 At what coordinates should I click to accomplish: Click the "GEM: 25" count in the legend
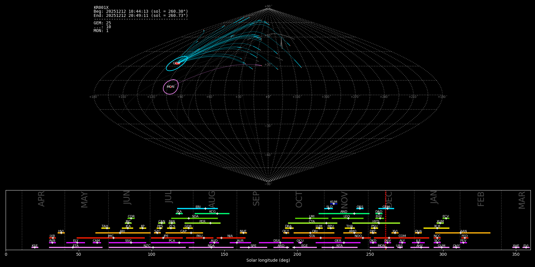click(102, 23)
